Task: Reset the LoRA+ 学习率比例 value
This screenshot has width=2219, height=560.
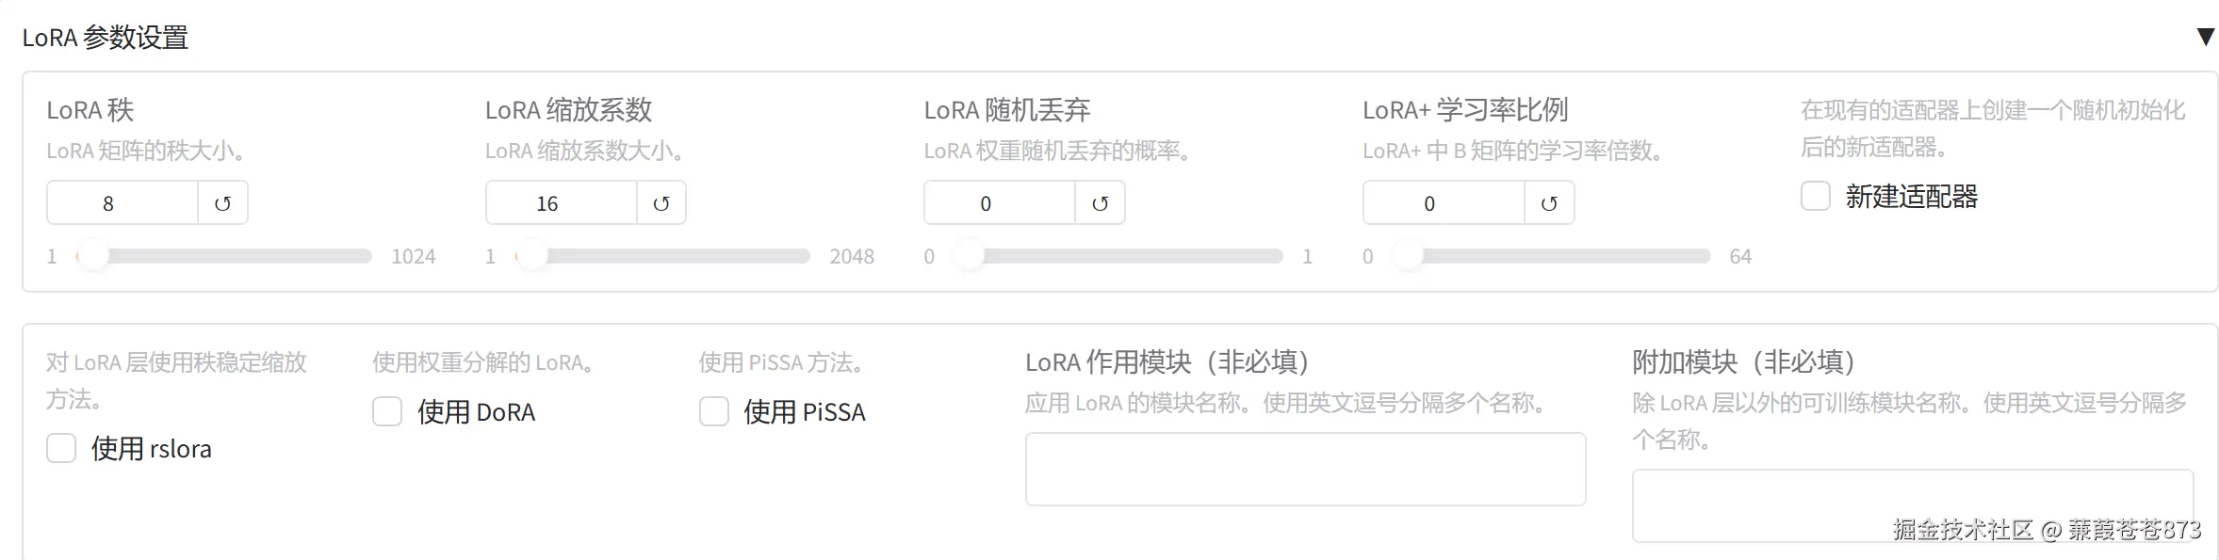Action: [1549, 203]
